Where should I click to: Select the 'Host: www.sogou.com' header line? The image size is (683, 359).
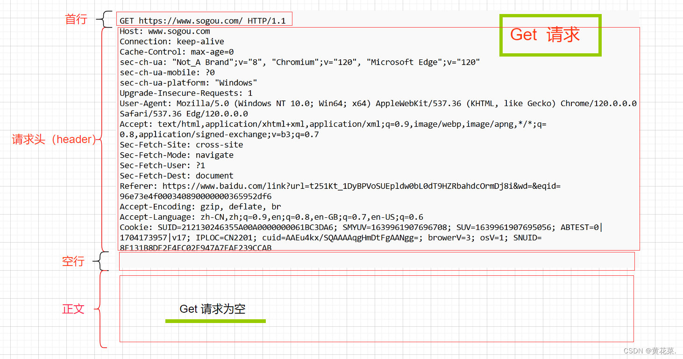pyautogui.click(x=165, y=31)
